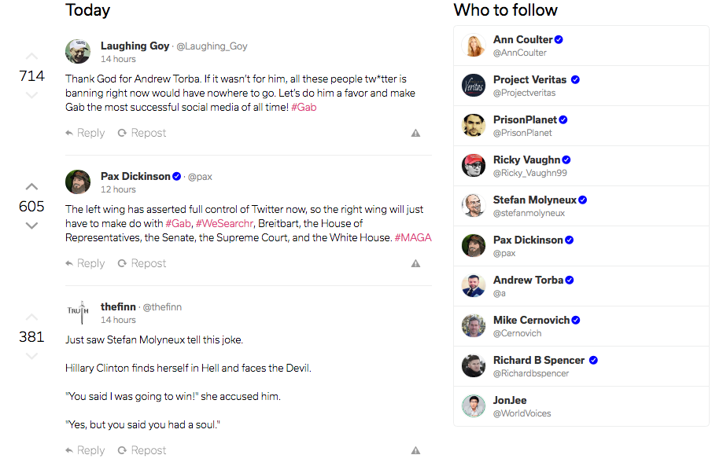The image size is (712, 466).
Task: Click Project Veritas's verified badge
Action: (x=575, y=79)
